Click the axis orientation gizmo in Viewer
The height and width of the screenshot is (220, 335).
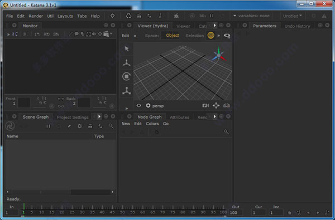click(x=218, y=55)
